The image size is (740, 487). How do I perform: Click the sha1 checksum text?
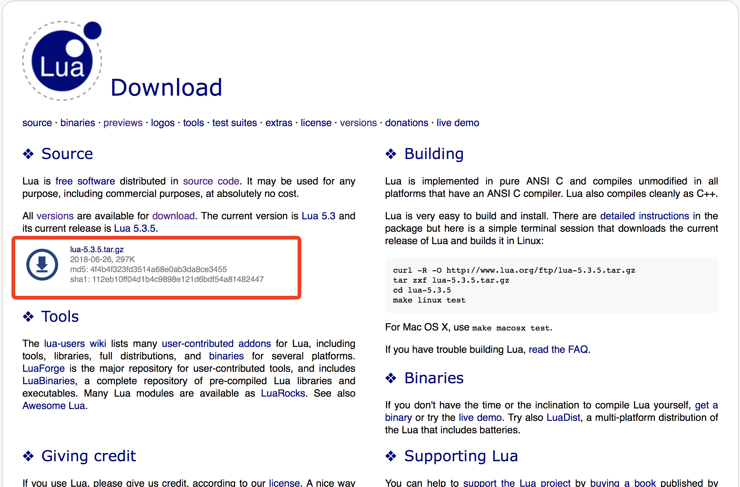click(167, 279)
